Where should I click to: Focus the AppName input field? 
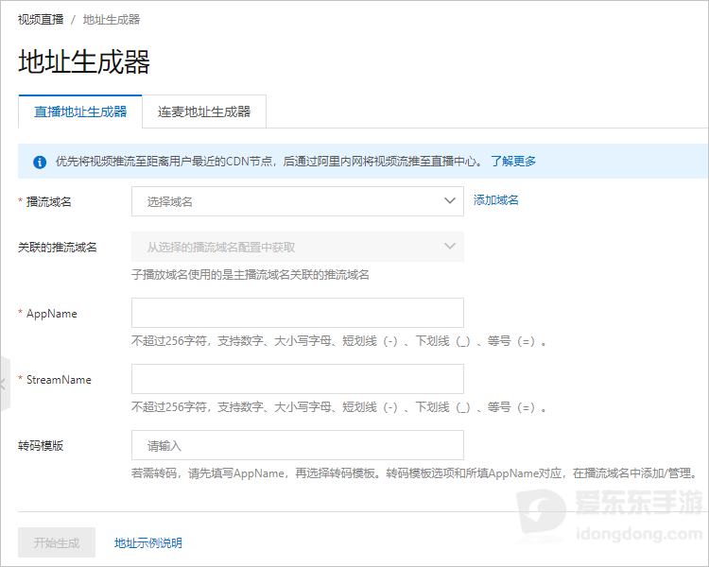(x=298, y=313)
